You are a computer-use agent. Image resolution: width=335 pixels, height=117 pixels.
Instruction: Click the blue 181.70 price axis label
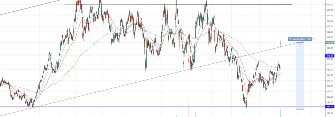click(x=330, y=107)
